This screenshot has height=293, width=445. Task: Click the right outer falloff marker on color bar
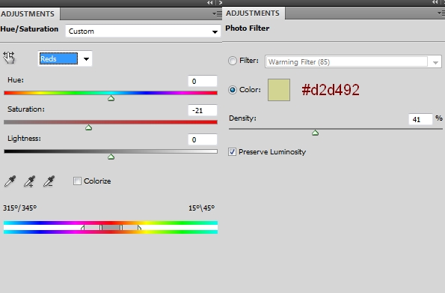pyautogui.click(x=139, y=228)
